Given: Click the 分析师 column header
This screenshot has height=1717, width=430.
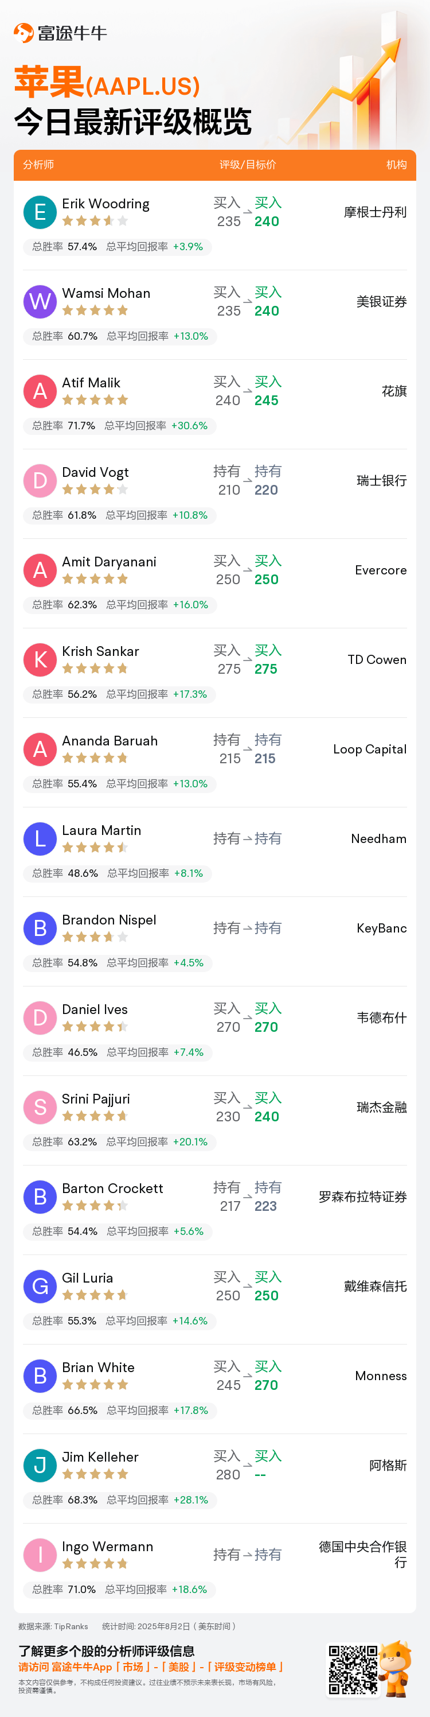Looking at the screenshot, I should [38, 165].
